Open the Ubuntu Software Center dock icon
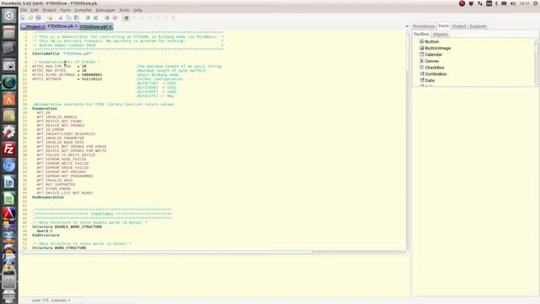The image size is (540, 304). [9, 100]
